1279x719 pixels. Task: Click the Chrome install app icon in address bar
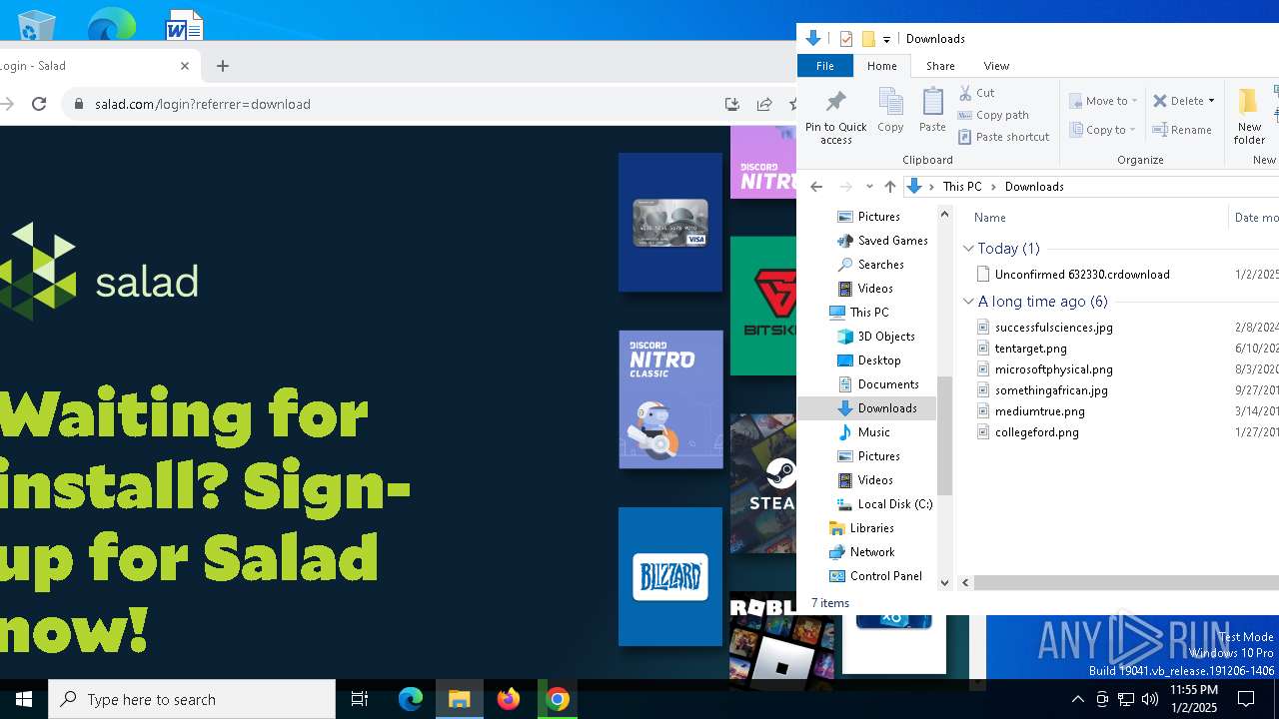pos(731,104)
